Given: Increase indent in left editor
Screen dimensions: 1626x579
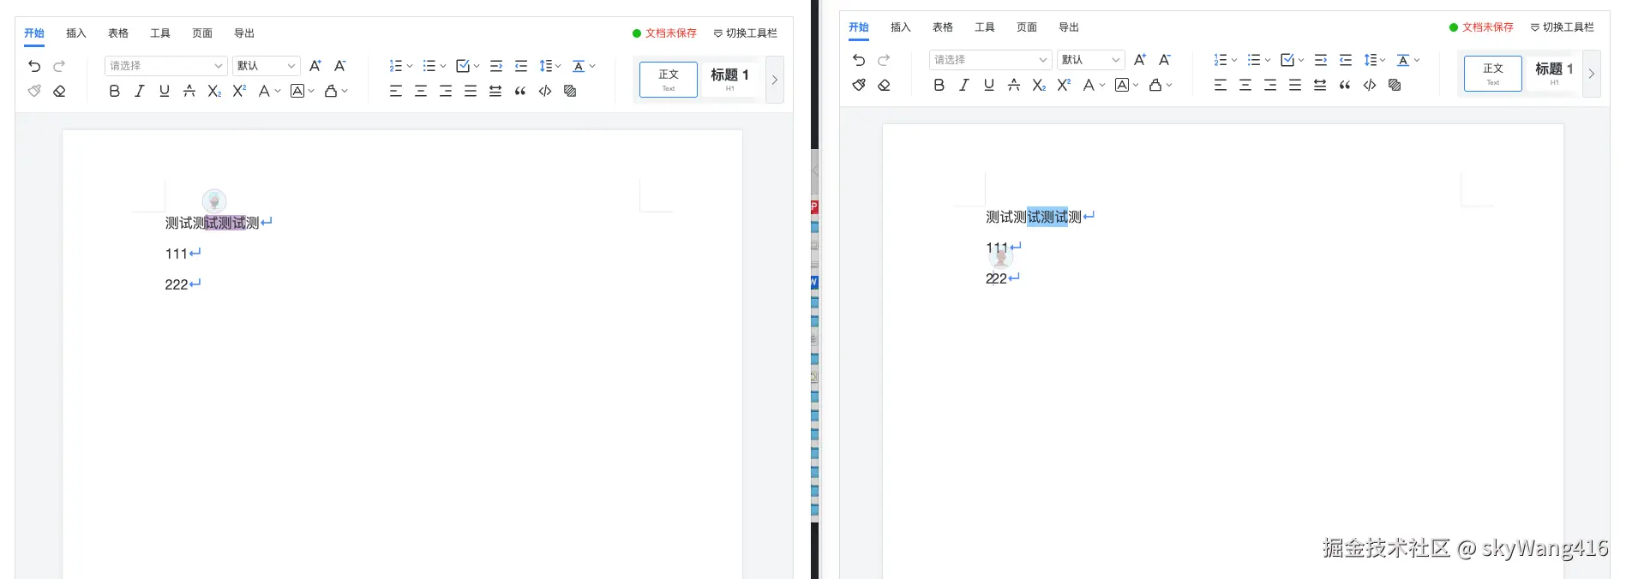Looking at the screenshot, I should [x=496, y=66].
